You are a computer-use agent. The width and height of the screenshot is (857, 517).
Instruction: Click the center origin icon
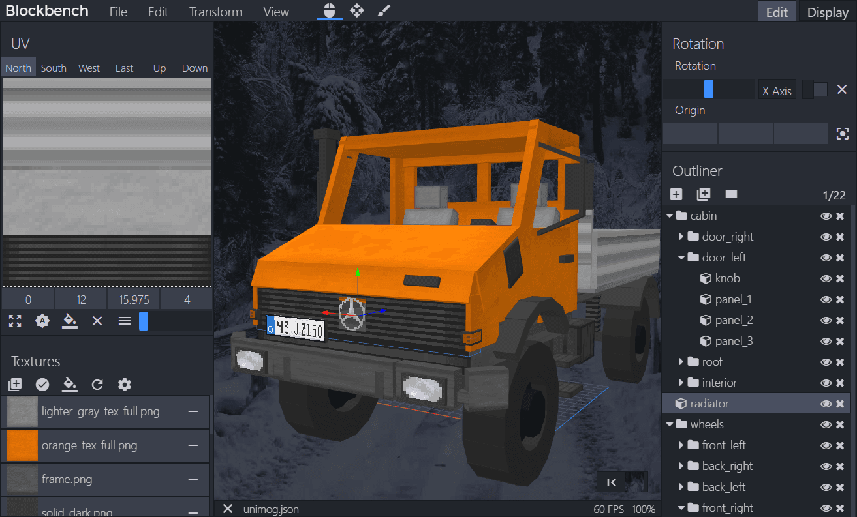pos(843,134)
